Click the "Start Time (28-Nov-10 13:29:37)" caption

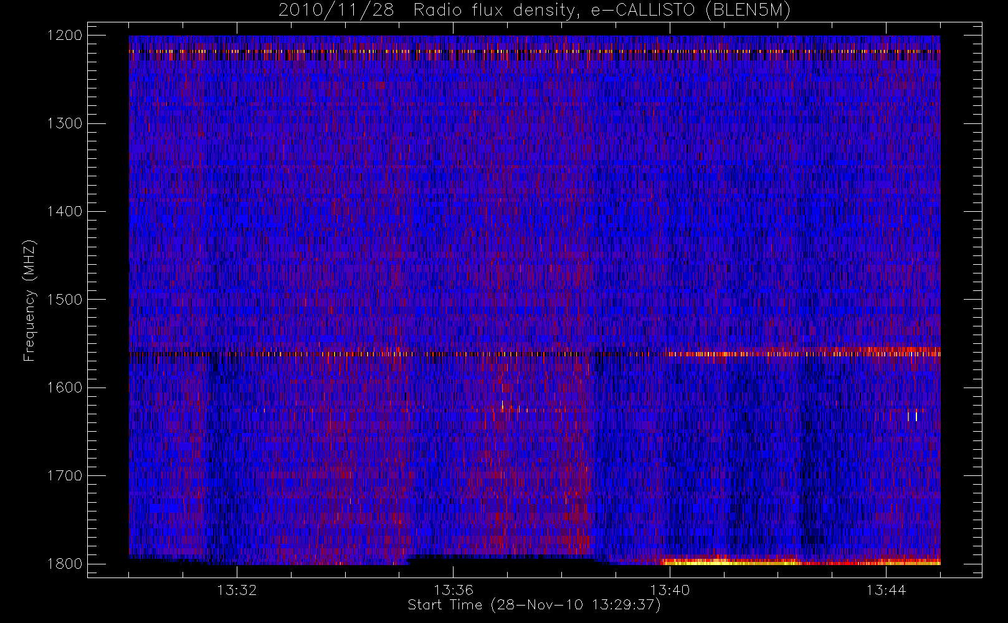[x=534, y=605]
